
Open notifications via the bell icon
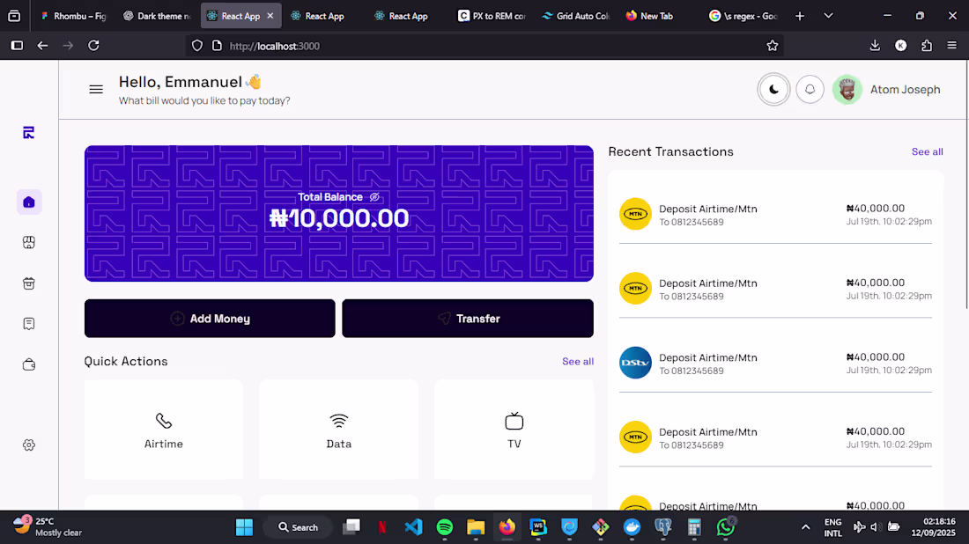click(x=810, y=90)
